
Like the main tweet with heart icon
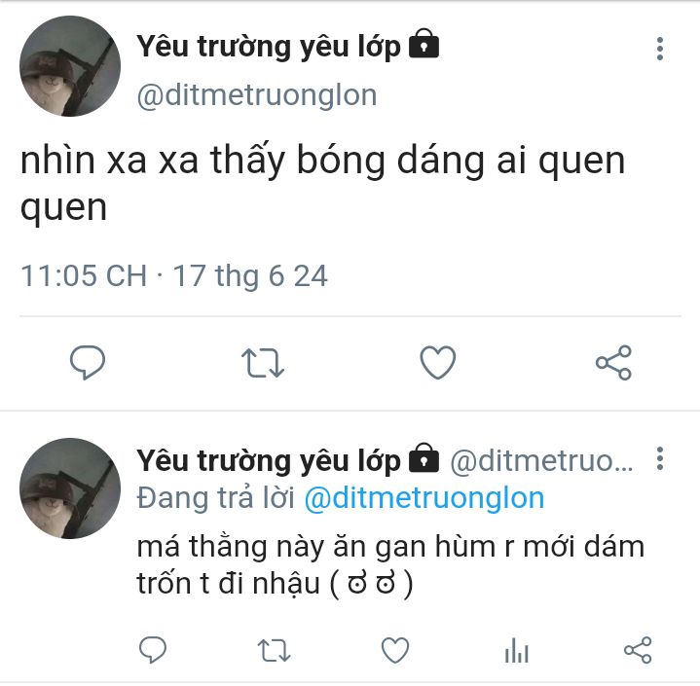(438, 362)
